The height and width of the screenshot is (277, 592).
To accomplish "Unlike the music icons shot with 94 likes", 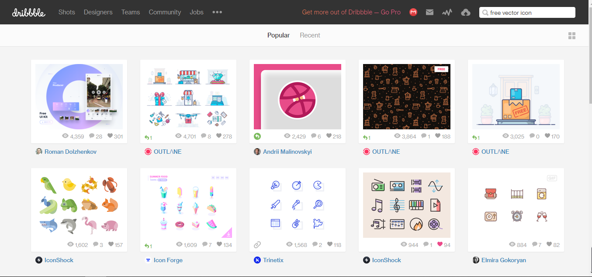I will click(x=440, y=245).
